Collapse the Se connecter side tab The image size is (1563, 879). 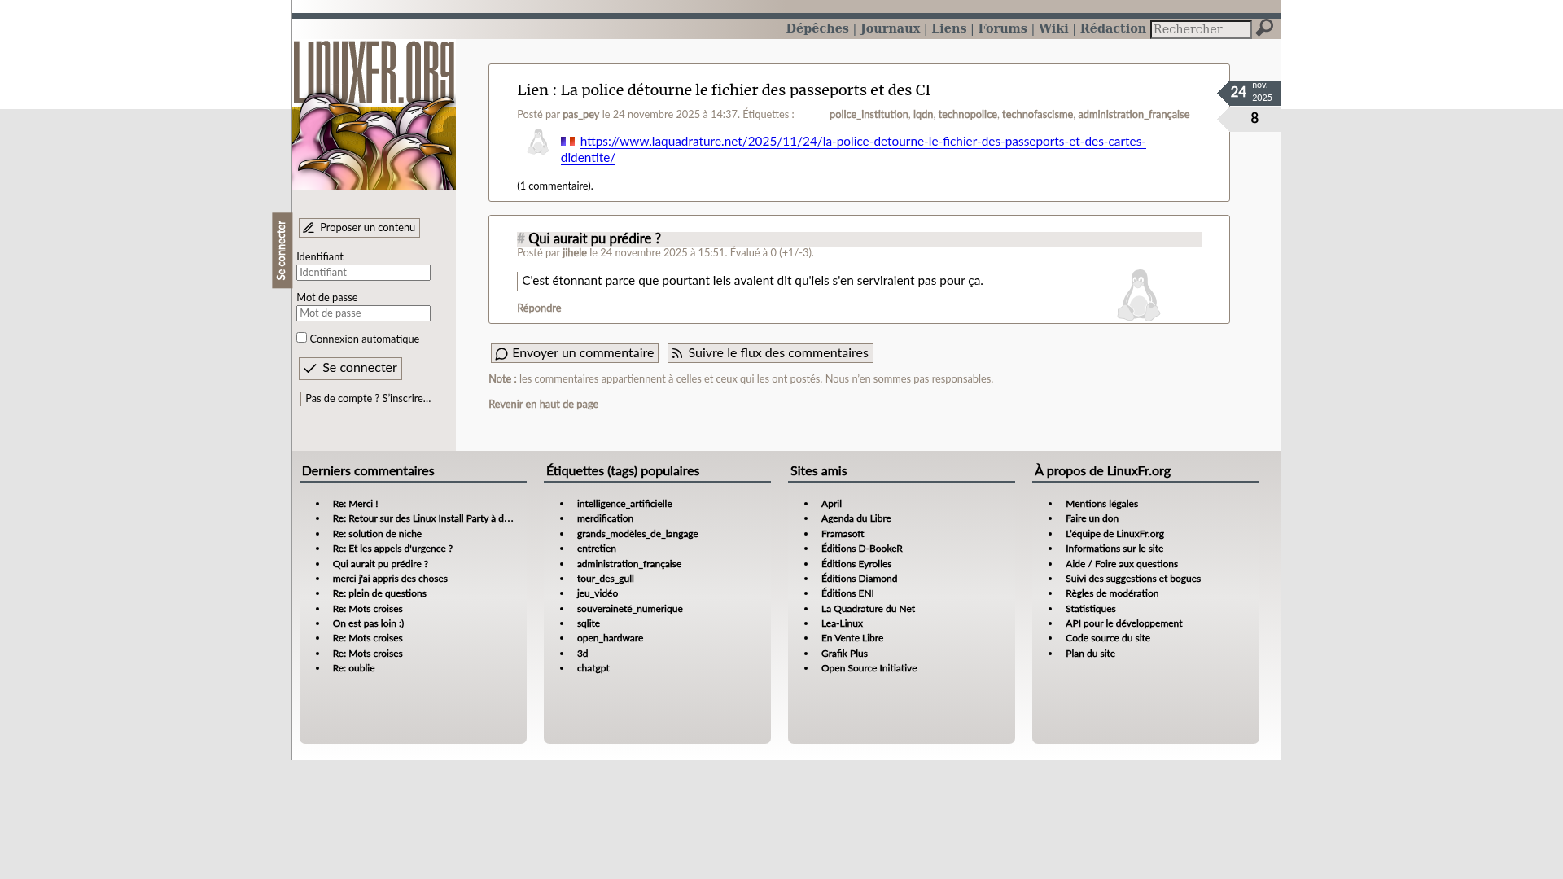tap(282, 251)
